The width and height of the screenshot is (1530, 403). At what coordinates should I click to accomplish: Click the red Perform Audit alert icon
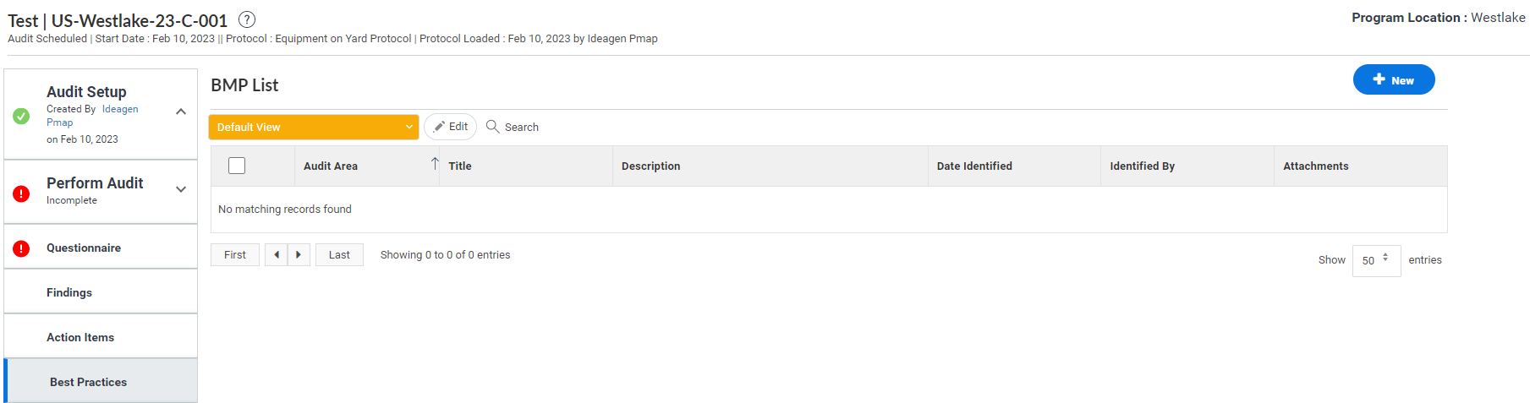[22, 193]
